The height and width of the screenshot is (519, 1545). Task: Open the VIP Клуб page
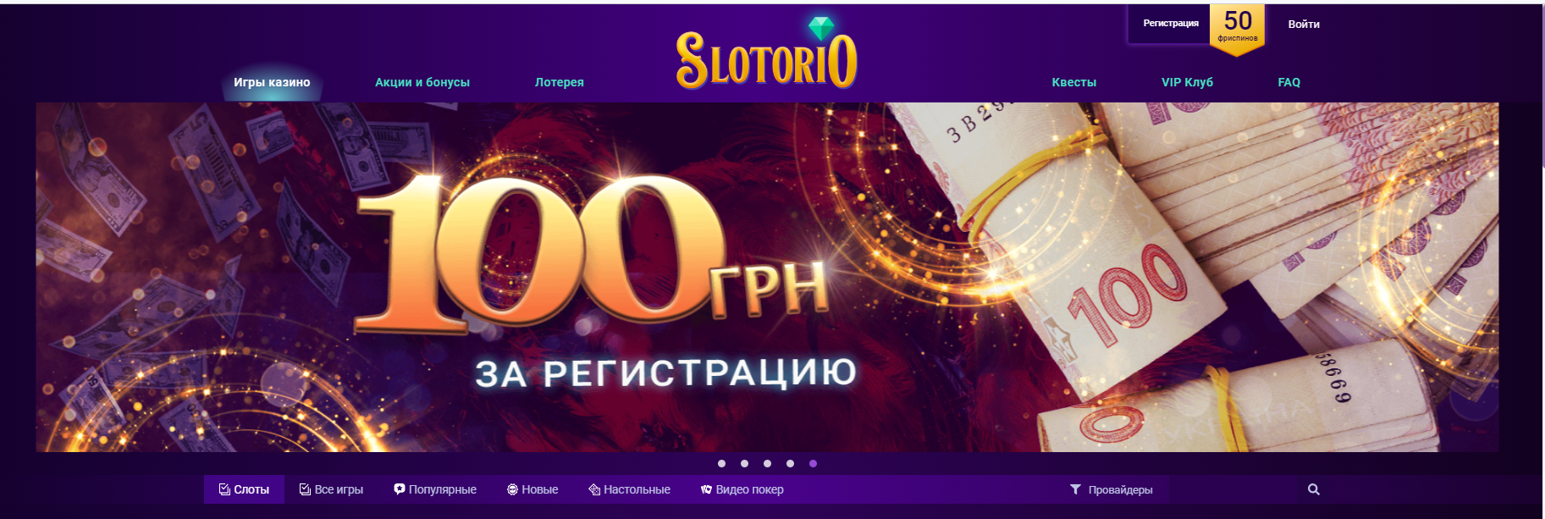1187,82
